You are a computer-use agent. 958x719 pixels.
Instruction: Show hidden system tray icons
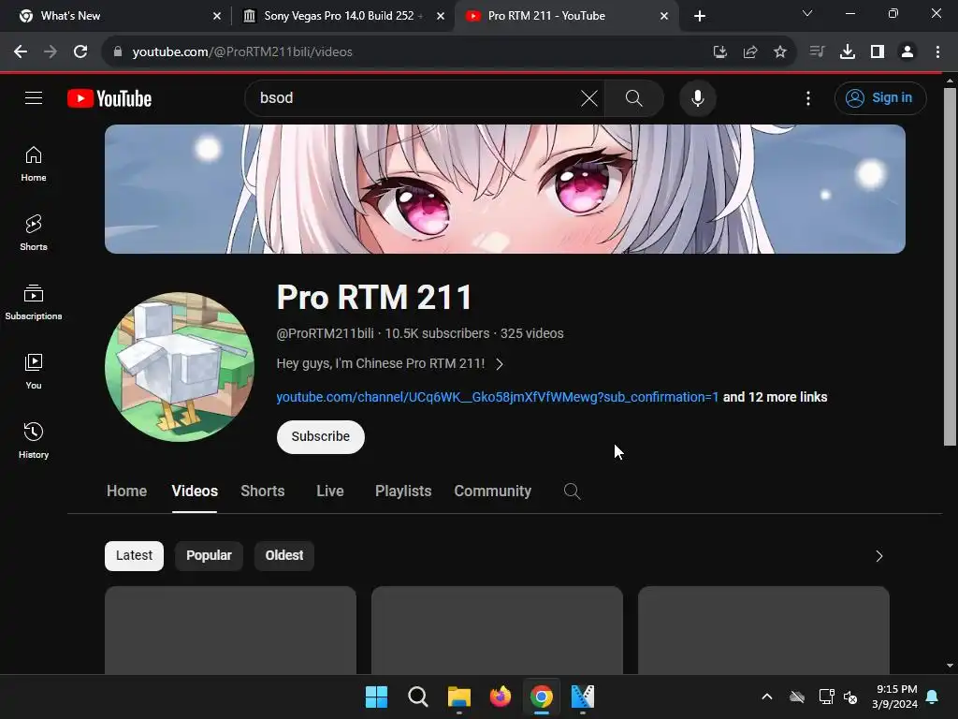pos(767,697)
